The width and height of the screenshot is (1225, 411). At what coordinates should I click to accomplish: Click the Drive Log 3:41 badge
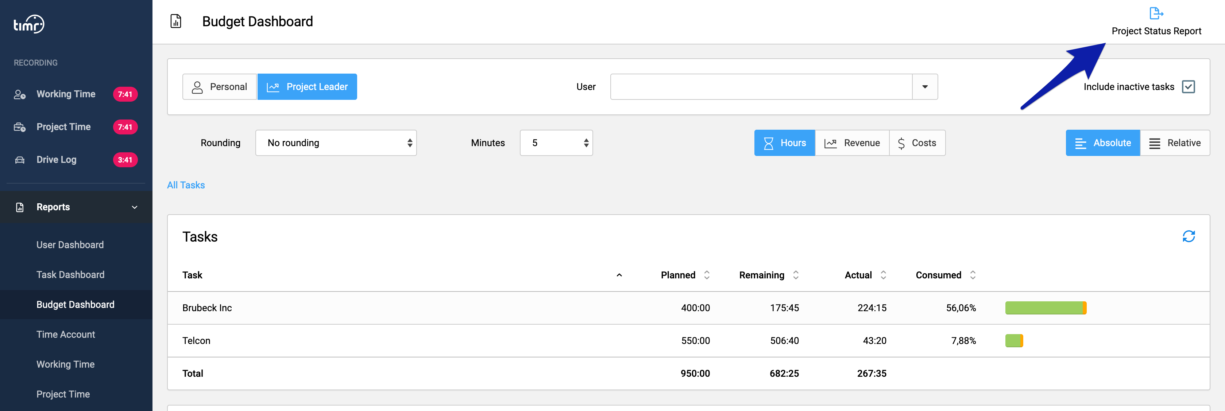(125, 160)
